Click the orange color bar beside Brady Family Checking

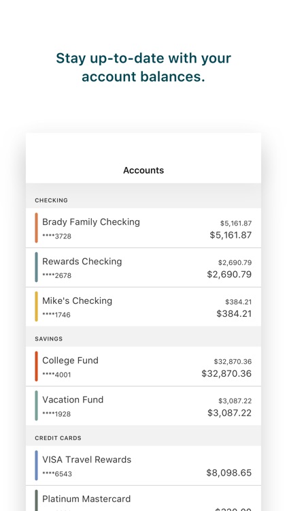coord(37,228)
